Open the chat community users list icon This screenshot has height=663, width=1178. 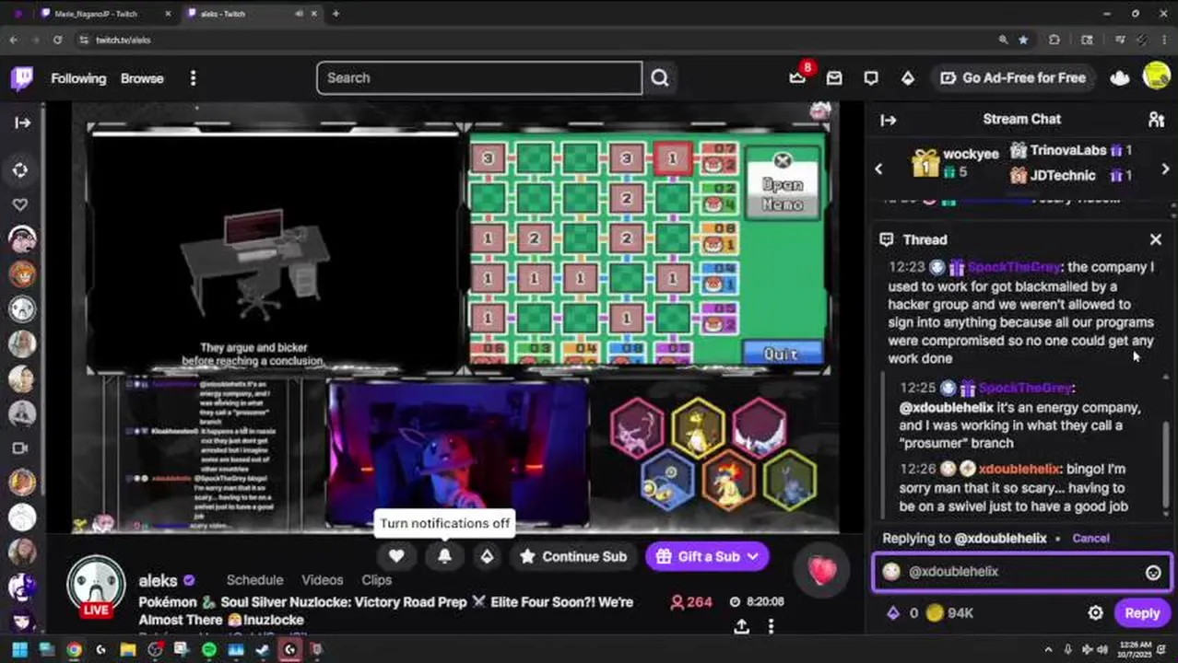click(x=1156, y=120)
